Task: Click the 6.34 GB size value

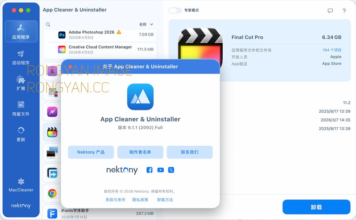Action: pyautogui.click(x=331, y=38)
